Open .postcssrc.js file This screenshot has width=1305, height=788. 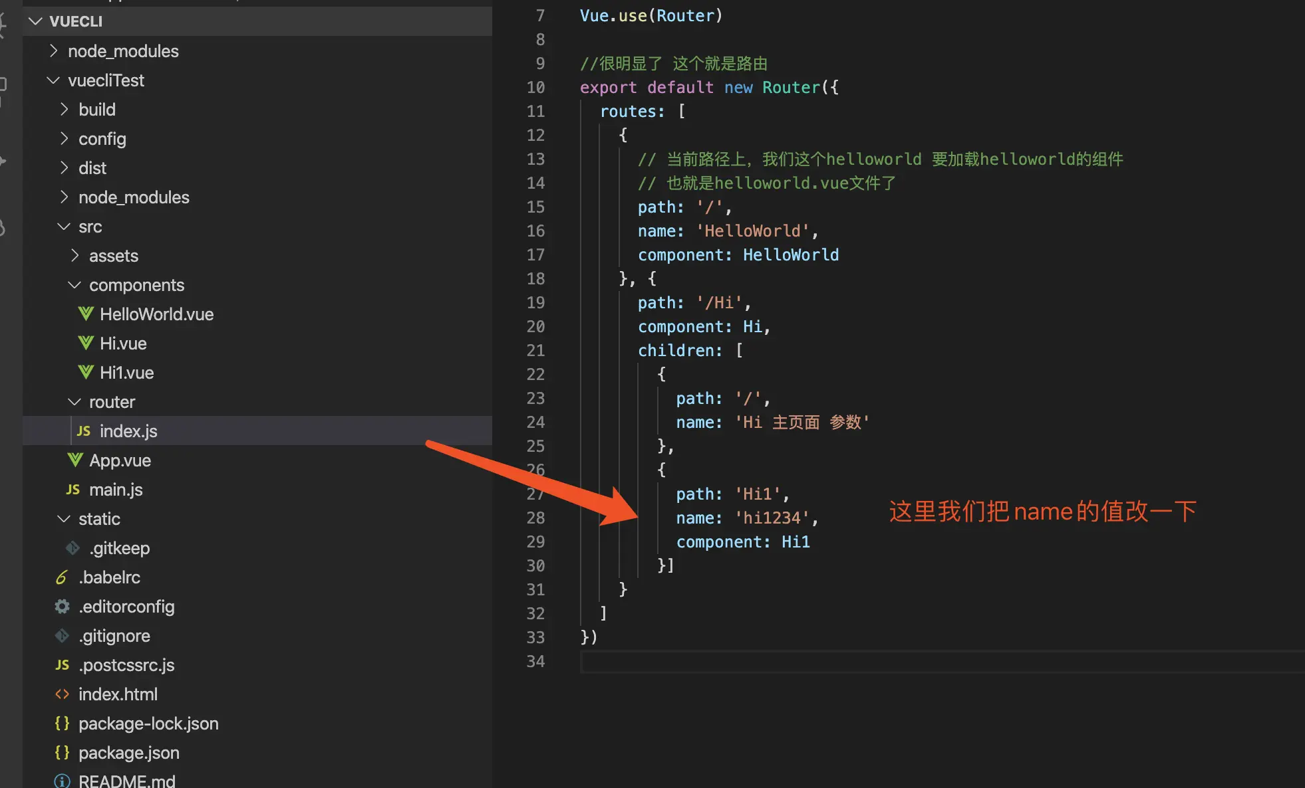(126, 665)
